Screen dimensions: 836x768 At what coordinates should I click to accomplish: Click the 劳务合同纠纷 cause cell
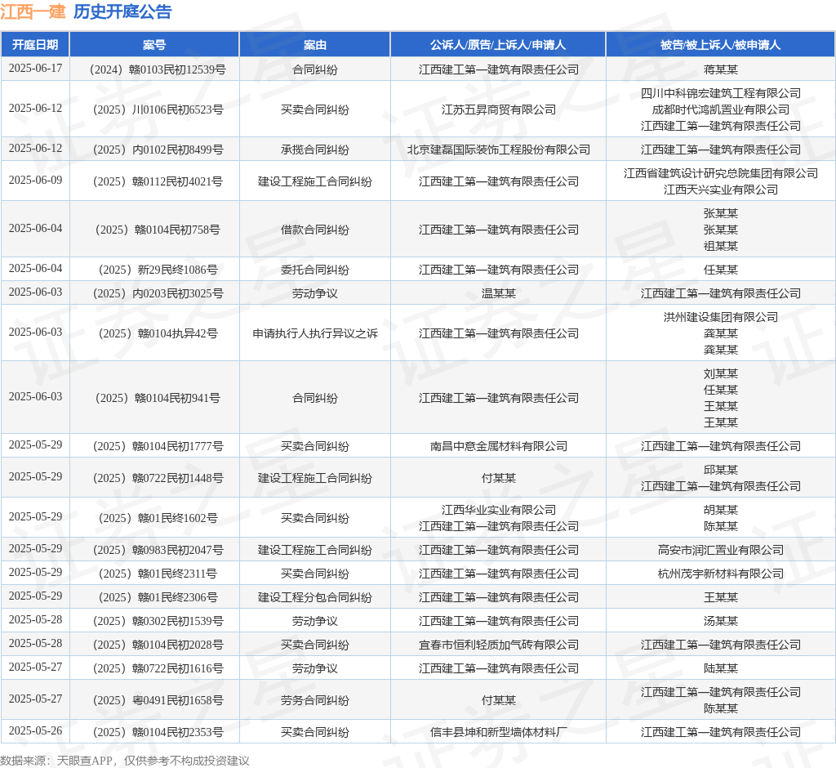tap(314, 700)
